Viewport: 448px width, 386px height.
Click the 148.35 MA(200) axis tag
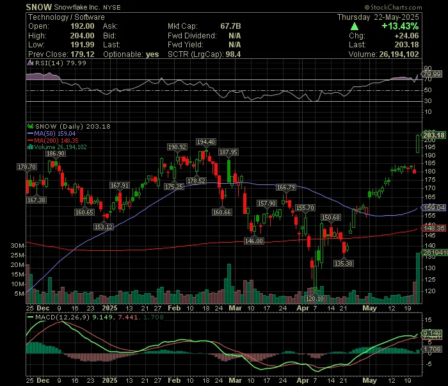(434, 228)
